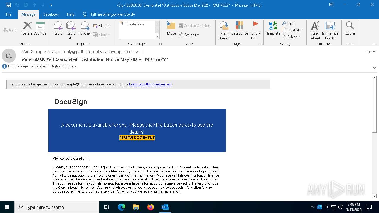Open the Move folder dropdown
This screenshot has width=379, height=213.
171,30
